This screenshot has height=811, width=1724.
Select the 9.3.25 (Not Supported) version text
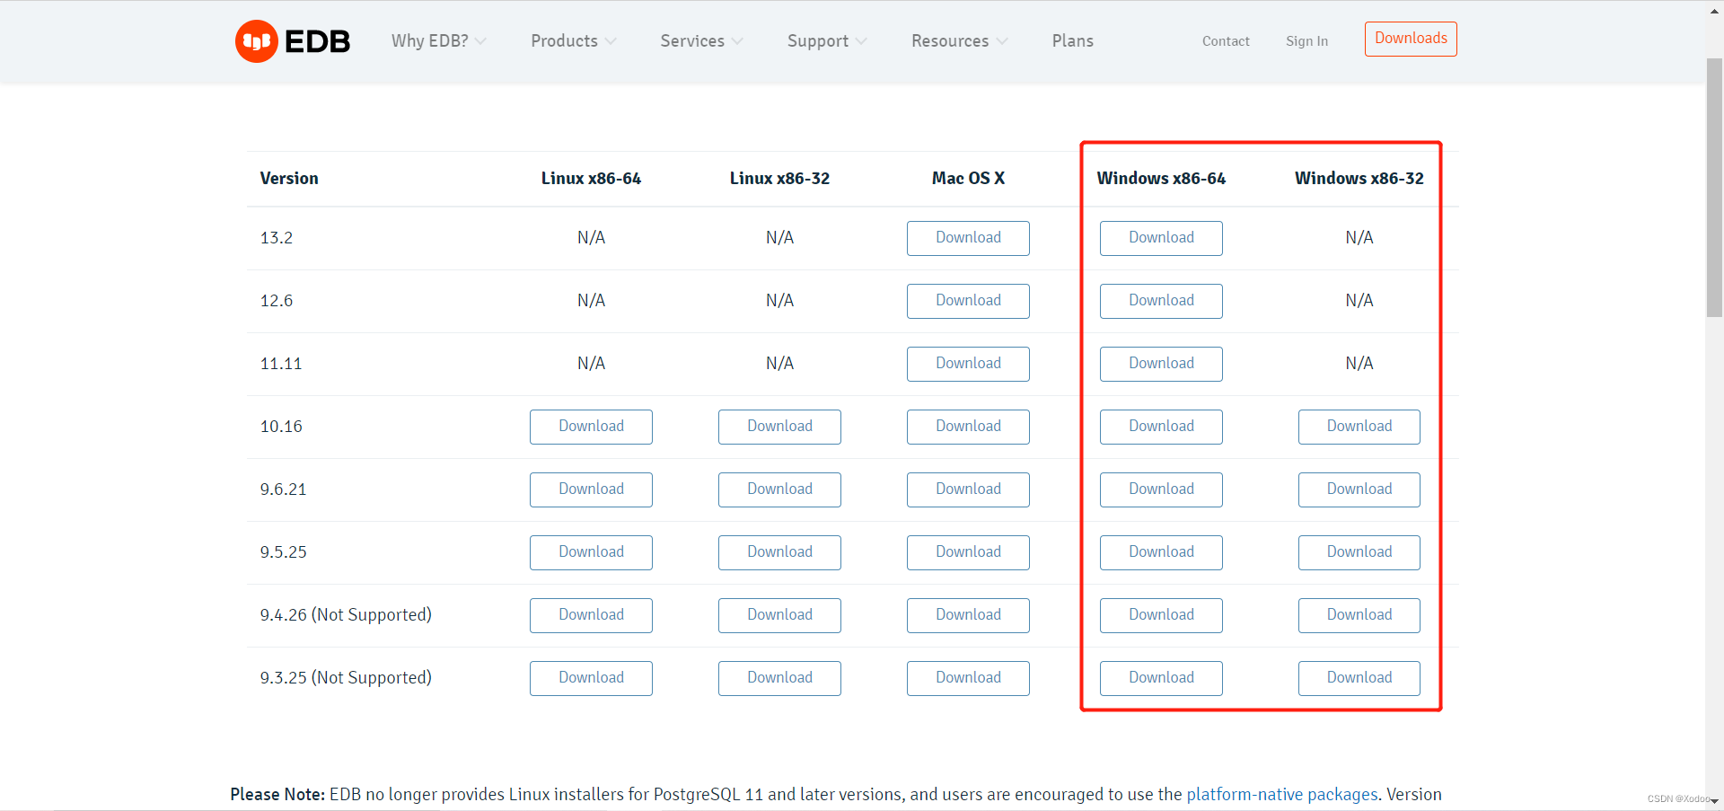point(346,678)
